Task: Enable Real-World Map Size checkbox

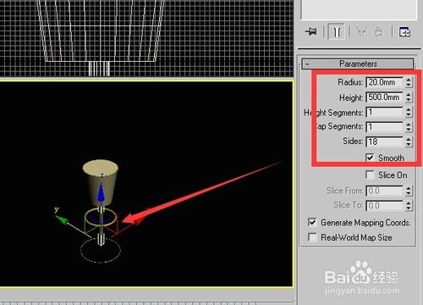Action: [312, 237]
